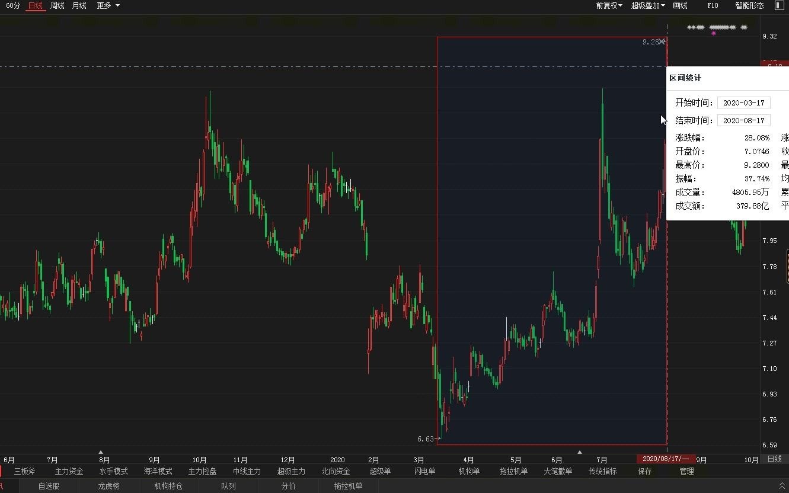Expand the 超级叠加 overlay dropdown

coord(647,5)
